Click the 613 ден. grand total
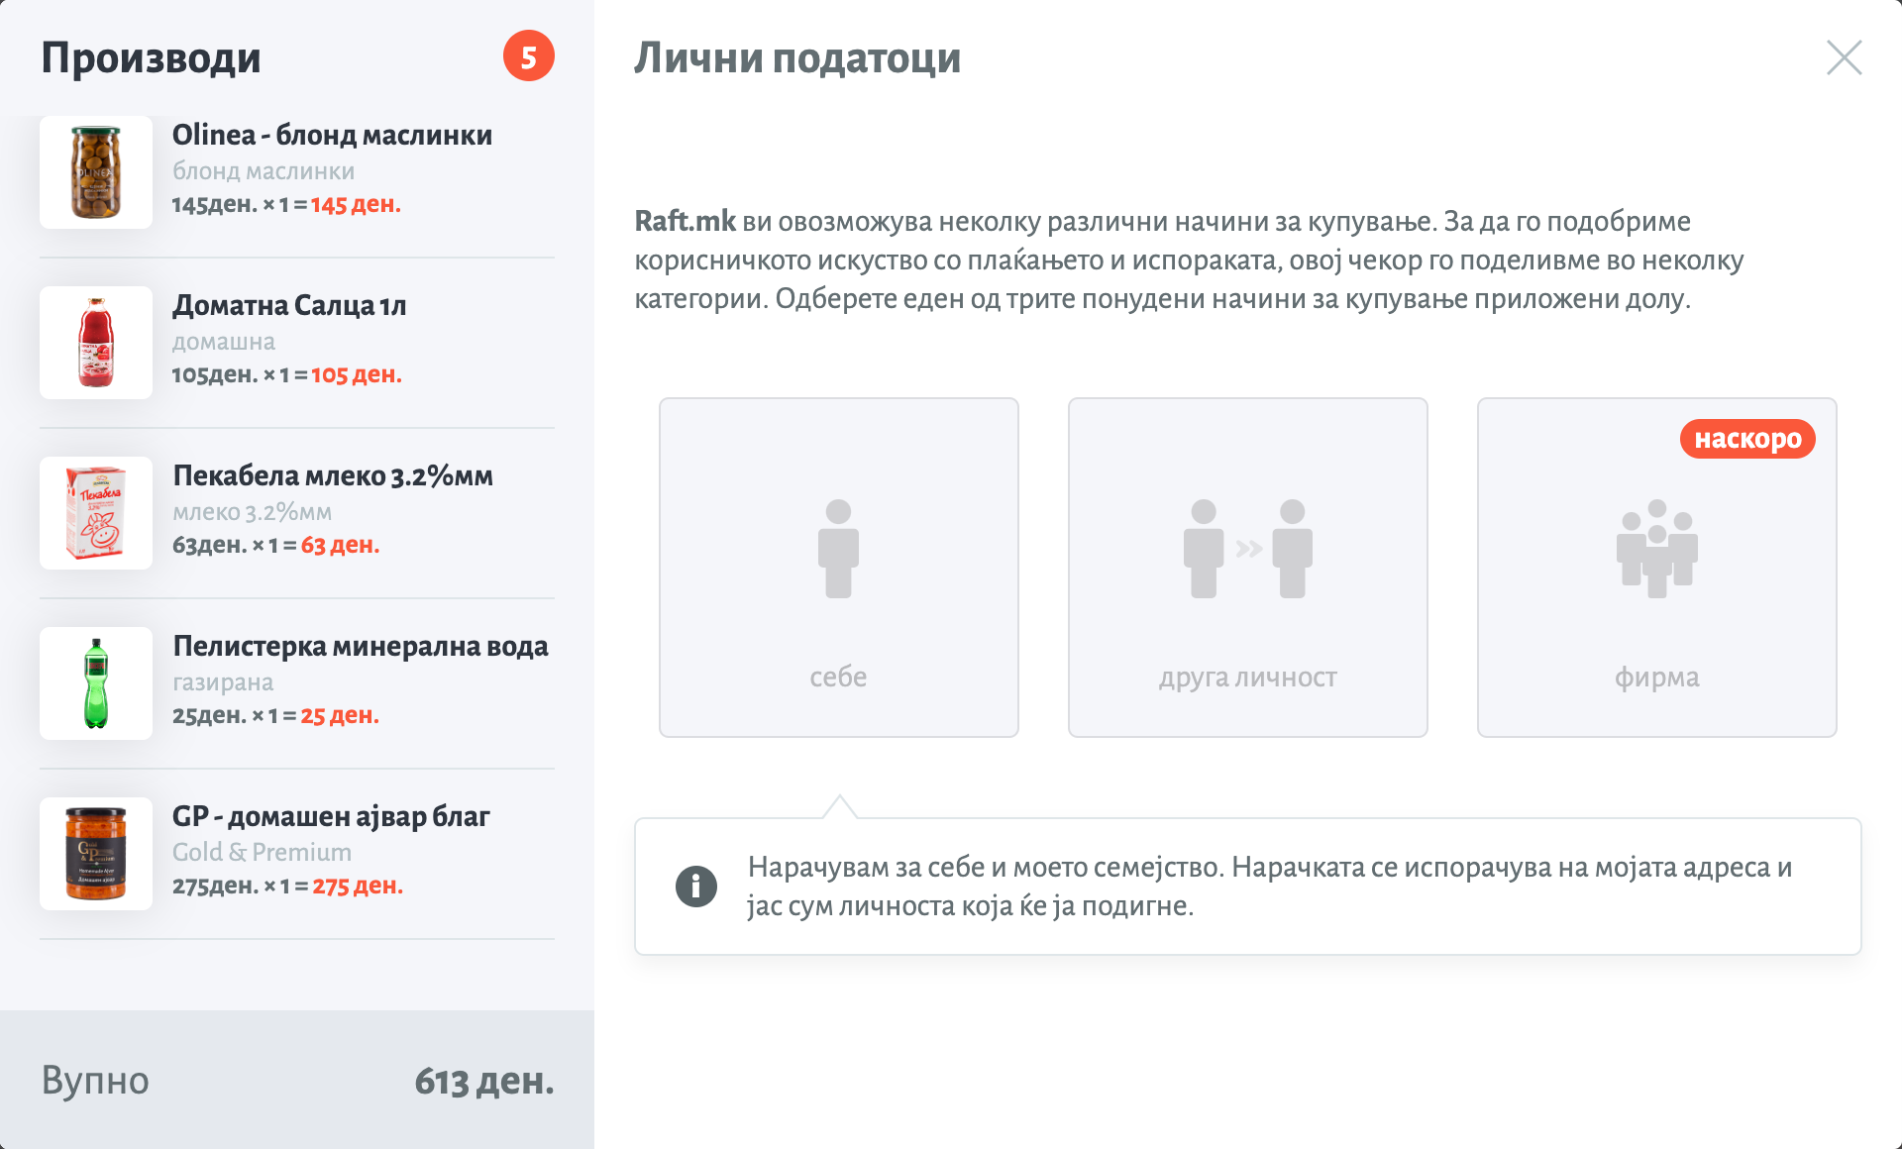The height and width of the screenshot is (1149, 1902). point(484,1081)
